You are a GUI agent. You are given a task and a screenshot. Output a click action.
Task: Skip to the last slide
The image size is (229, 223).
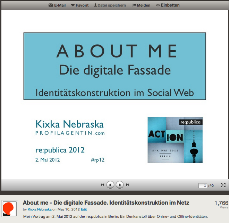128,185
